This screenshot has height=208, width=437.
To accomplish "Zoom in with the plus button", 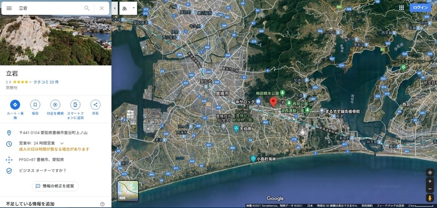I will point(430,181).
